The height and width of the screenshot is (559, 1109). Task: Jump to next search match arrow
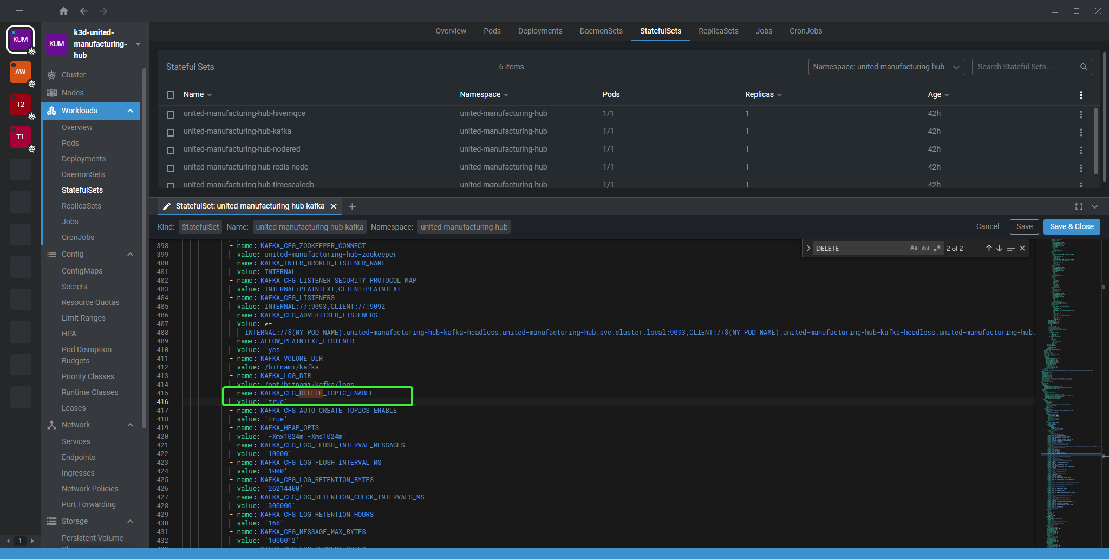pyautogui.click(x=999, y=248)
